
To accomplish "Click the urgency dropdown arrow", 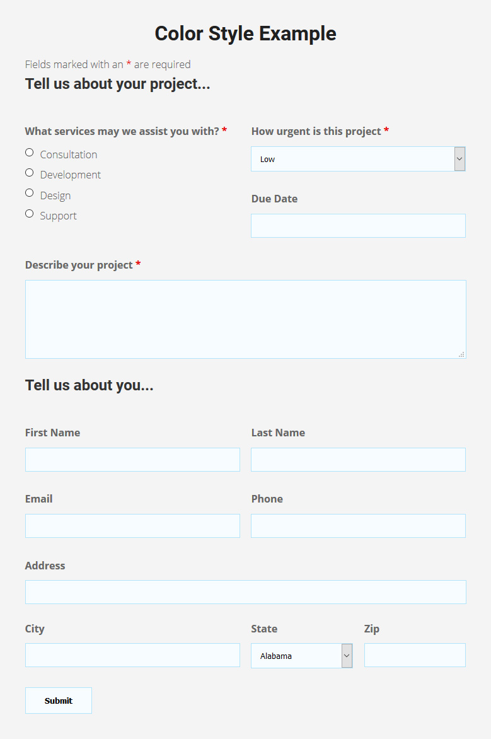I will tap(459, 159).
